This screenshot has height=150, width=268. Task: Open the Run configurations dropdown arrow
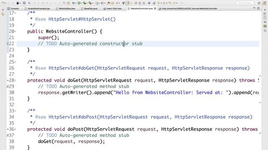click(81, 3)
